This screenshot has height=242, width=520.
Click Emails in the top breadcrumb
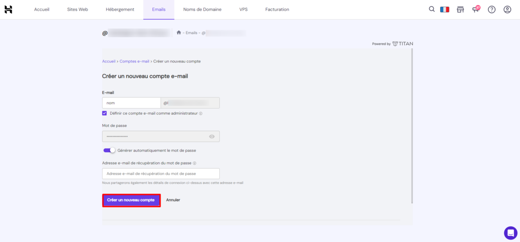click(x=191, y=33)
